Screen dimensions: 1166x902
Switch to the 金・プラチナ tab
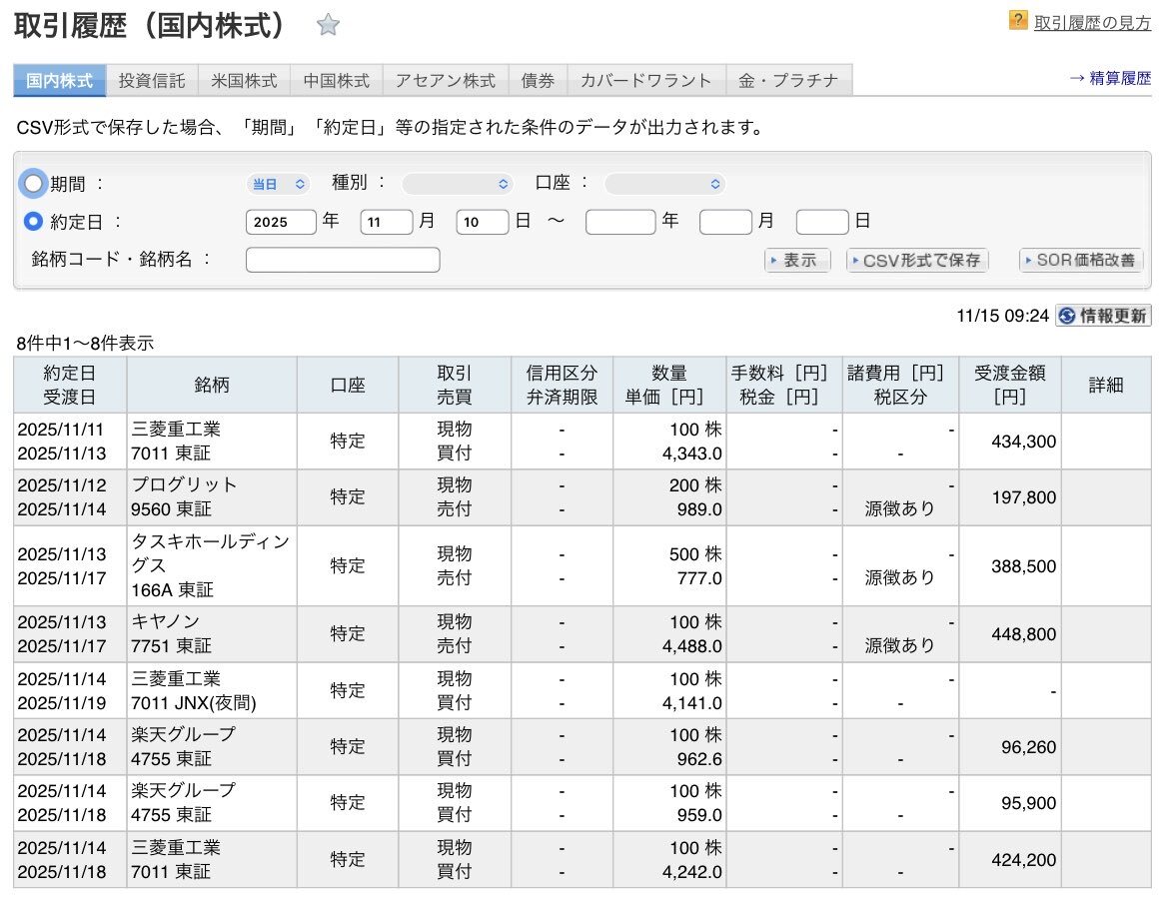click(788, 81)
